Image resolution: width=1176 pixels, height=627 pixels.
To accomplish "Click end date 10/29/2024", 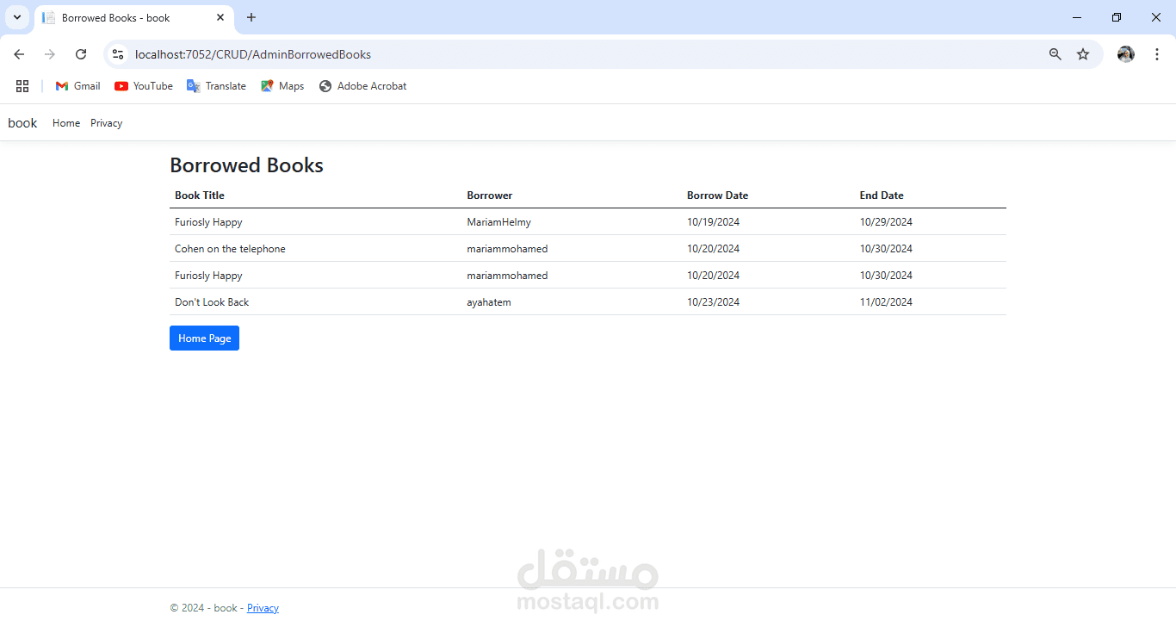I will [886, 222].
